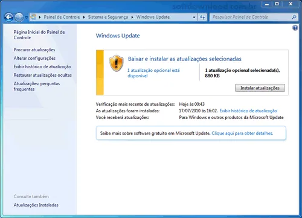This screenshot has width=302, height=218.
Task: Open Atualizações Instaladas link
Action: [36, 205]
